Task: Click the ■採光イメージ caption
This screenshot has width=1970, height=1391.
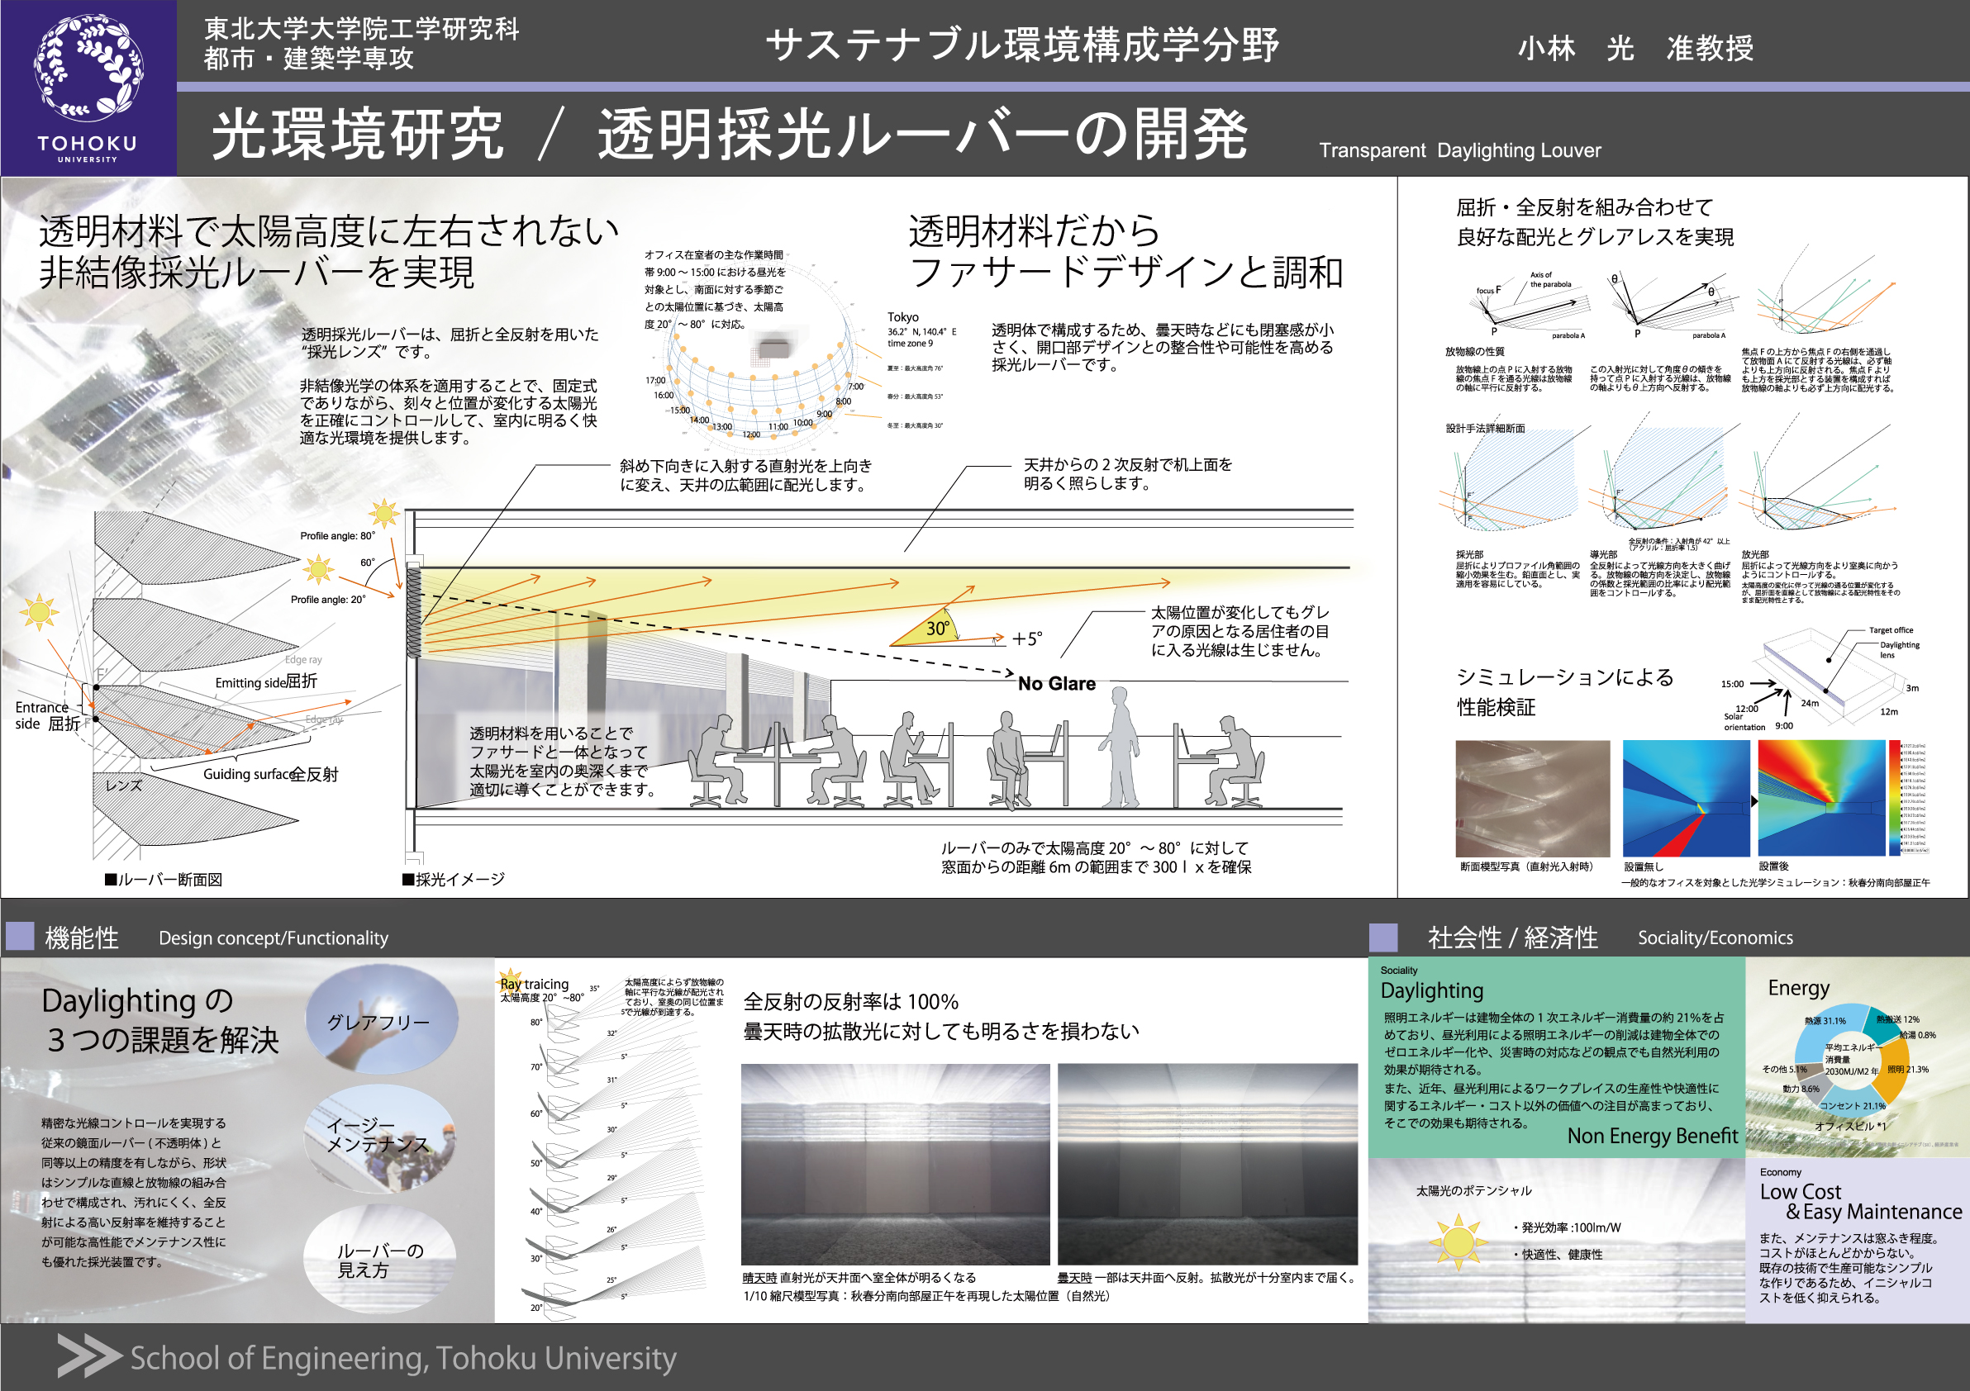Action: click(453, 879)
